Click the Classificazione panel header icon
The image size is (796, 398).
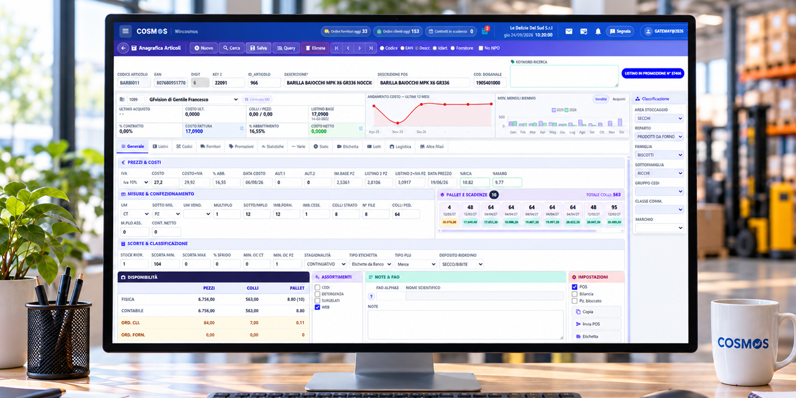(x=638, y=99)
